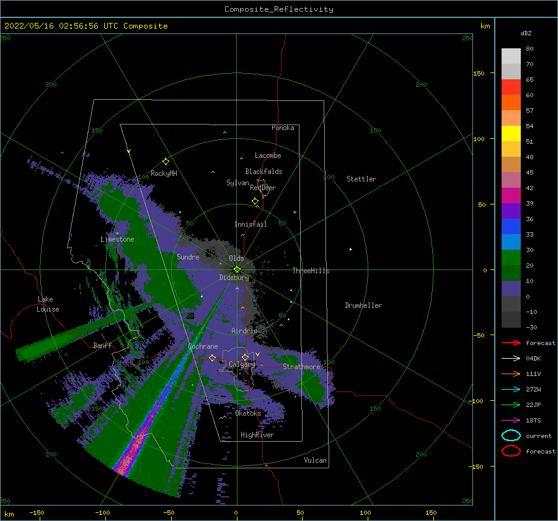558x521 pixels.
Task: Click the cyan 27ZW arrow legend icon
Action: [x=511, y=390]
